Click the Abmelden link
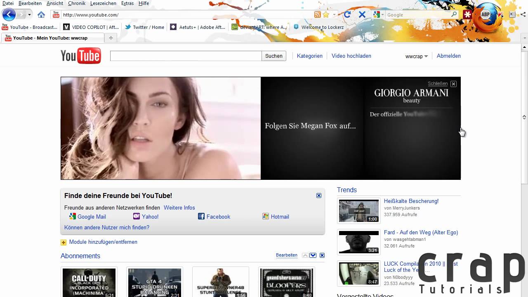The image size is (528, 297). pyautogui.click(x=449, y=56)
